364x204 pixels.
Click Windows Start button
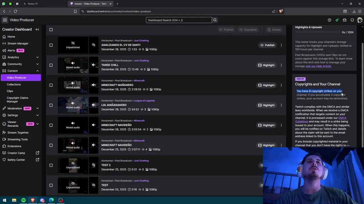[x=5, y=200]
